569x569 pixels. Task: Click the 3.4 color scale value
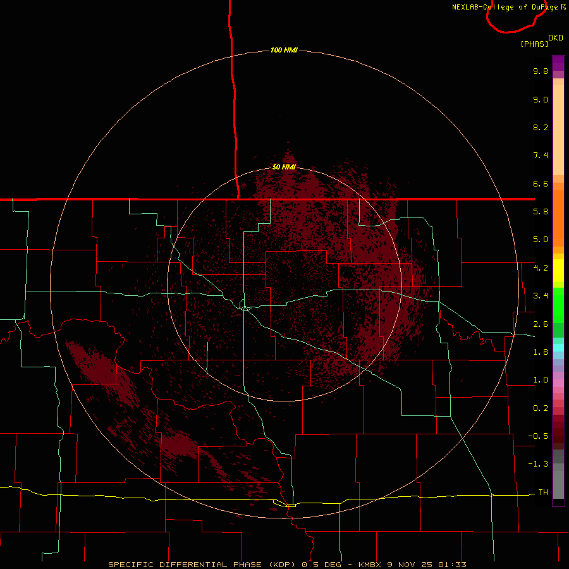[x=541, y=296]
